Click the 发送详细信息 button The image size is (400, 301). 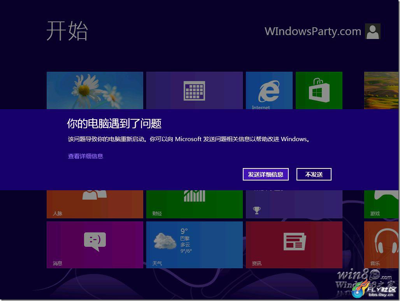pos(265,174)
